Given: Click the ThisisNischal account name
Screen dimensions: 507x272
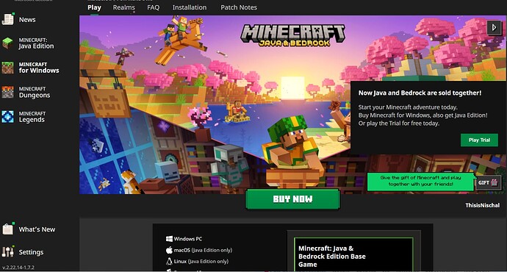Looking at the screenshot, I should coord(483,205).
